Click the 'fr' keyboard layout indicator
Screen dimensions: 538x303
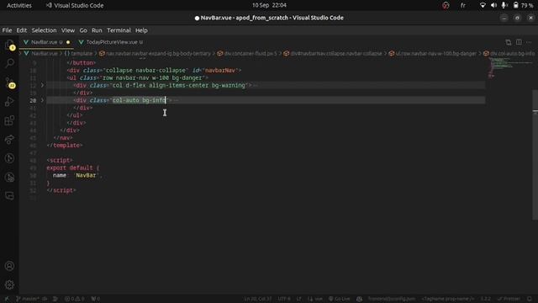click(x=463, y=5)
